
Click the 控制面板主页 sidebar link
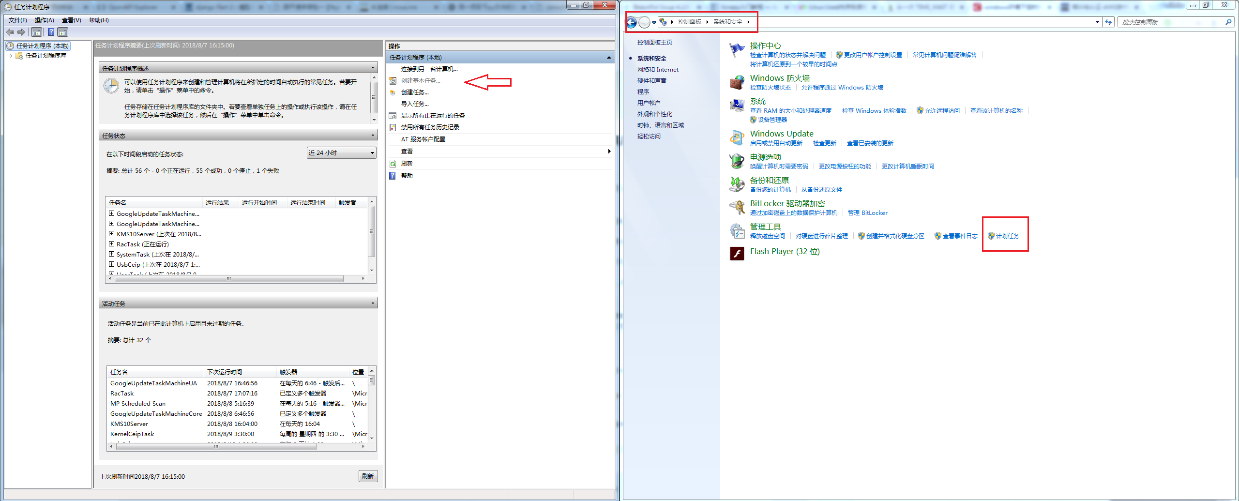point(654,43)
